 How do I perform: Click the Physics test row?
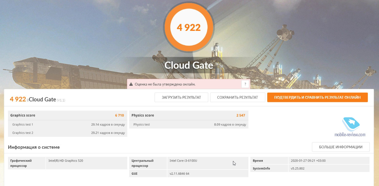[189, 124]
